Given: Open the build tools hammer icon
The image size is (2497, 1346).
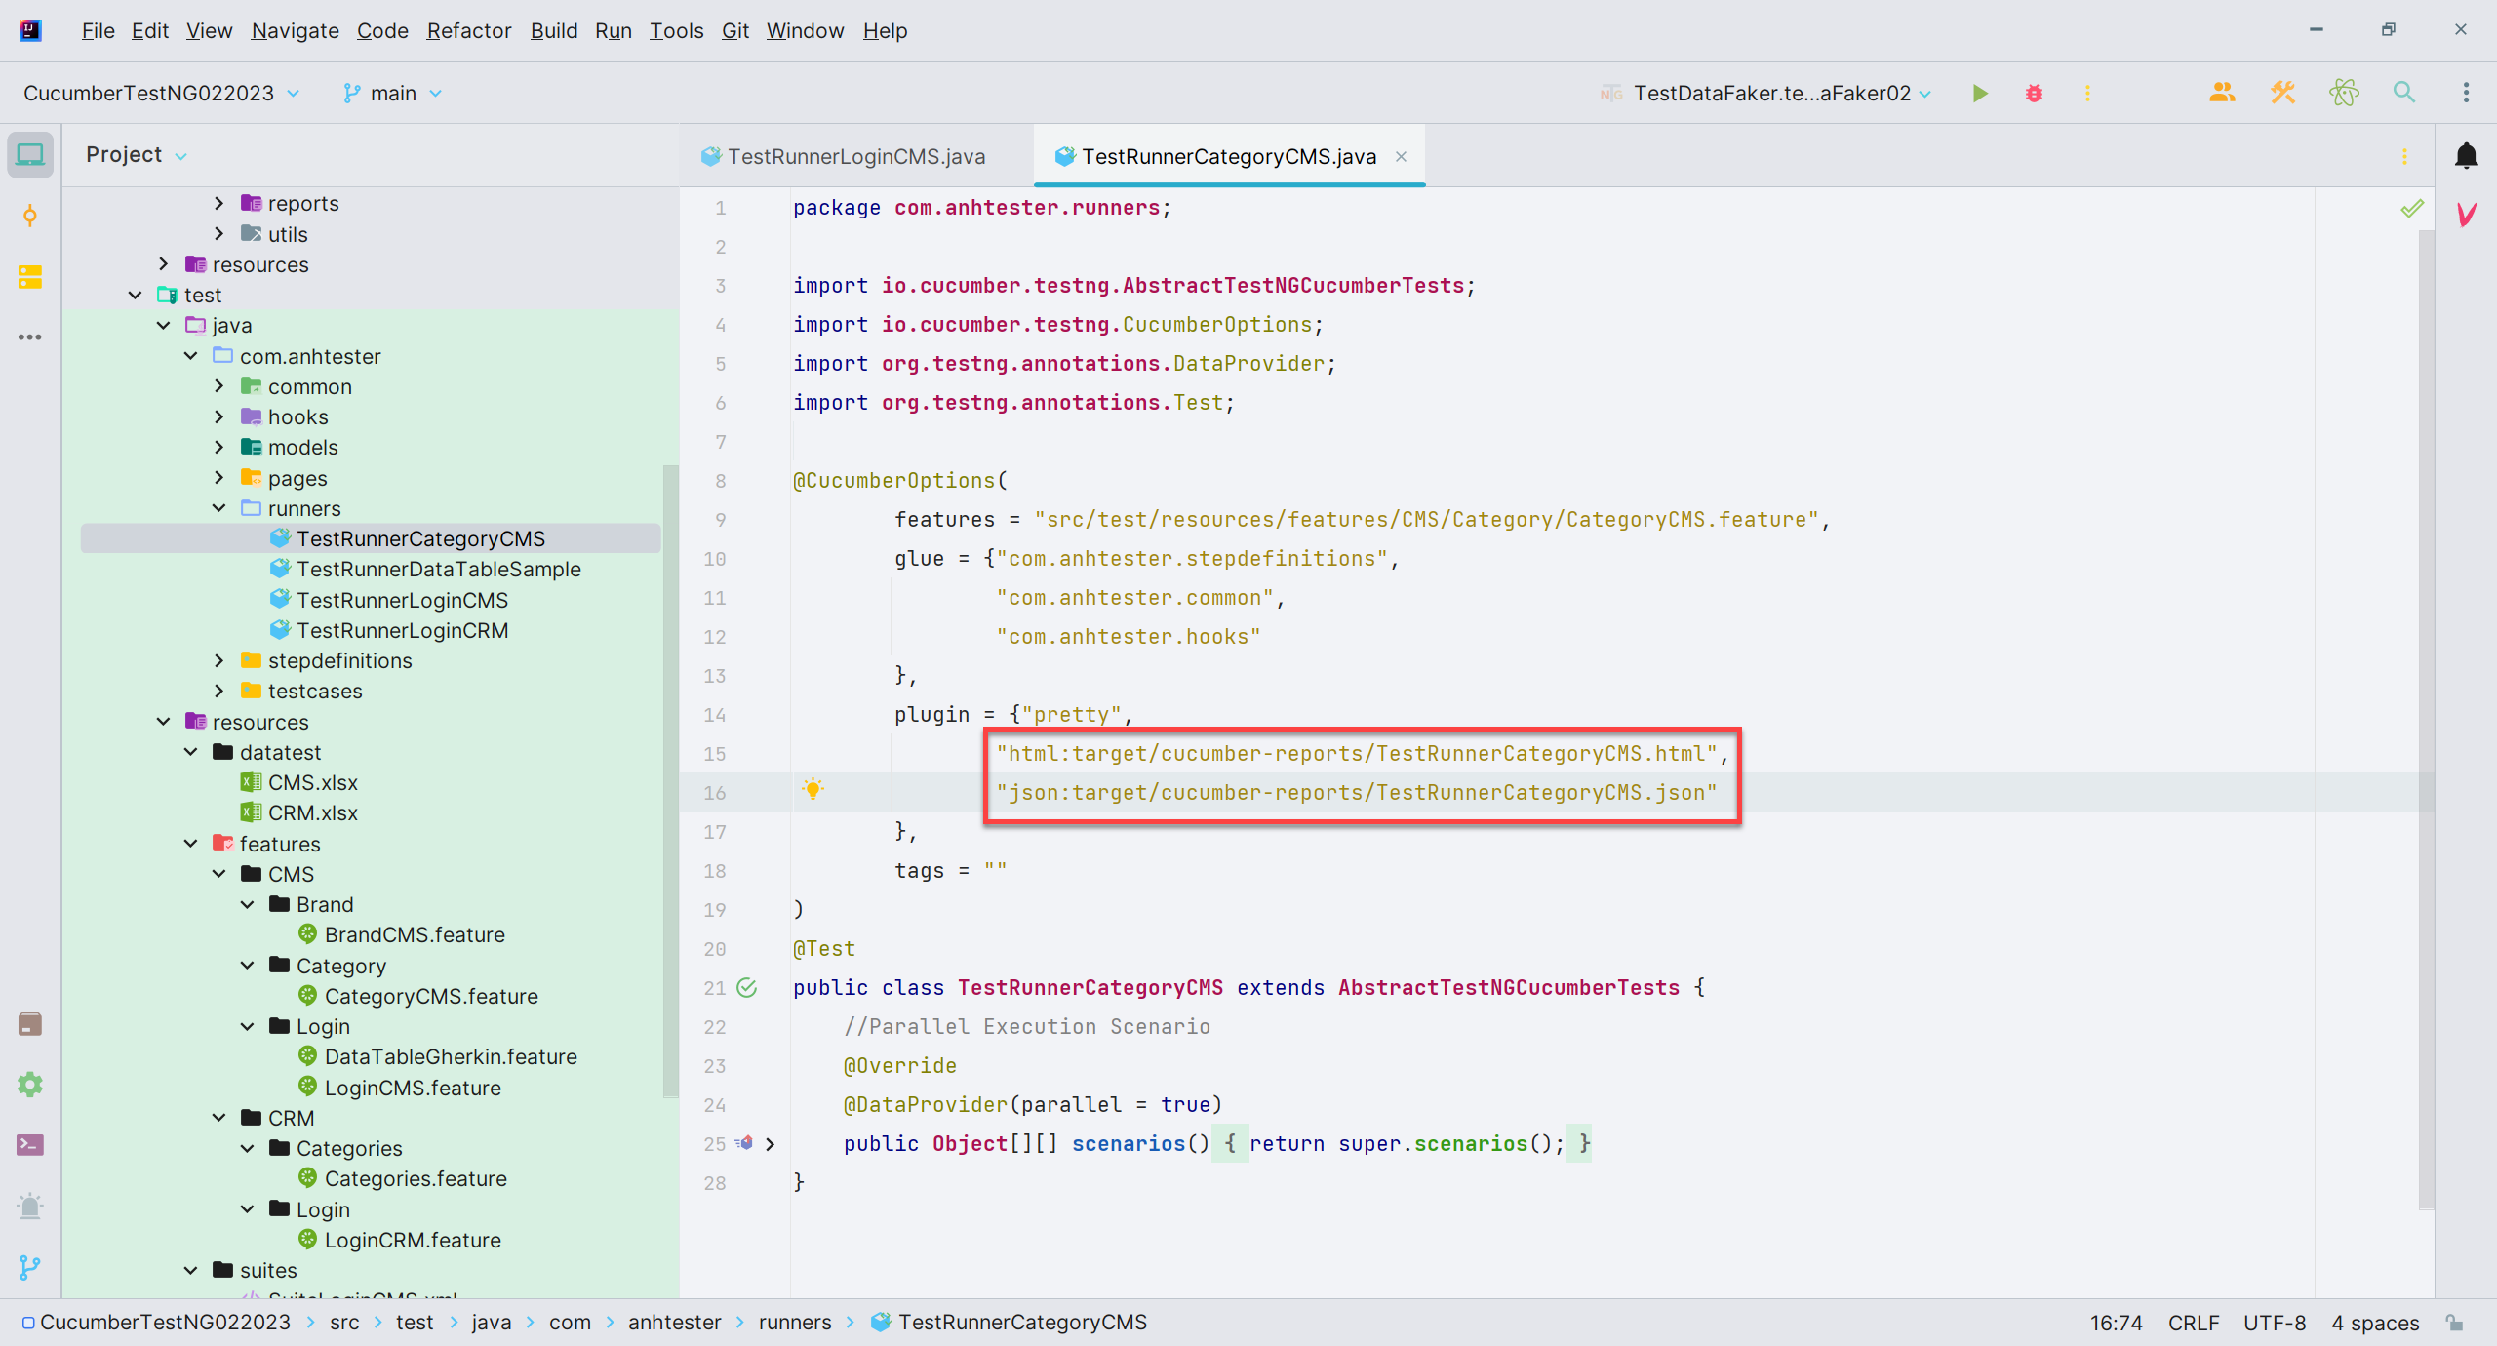Looking at the screenshot, I should [x=2282, y=93].
